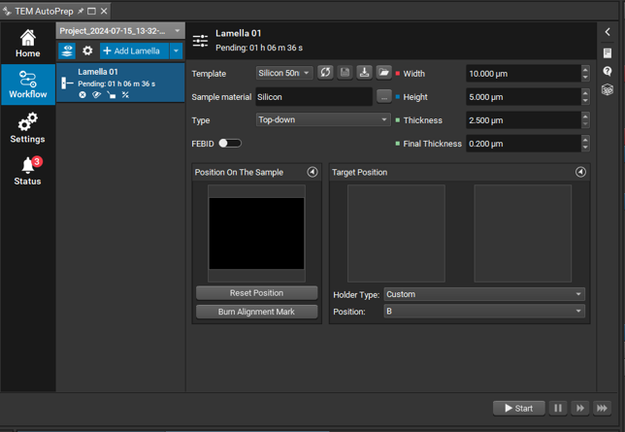Open the Status notifications bell
The height and width of the screenshot is (432, 625).
(27, 172)
